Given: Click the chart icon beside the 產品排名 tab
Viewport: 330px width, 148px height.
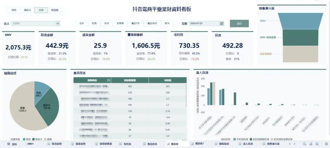Looking at the screenshot, I should click(144, 144).
